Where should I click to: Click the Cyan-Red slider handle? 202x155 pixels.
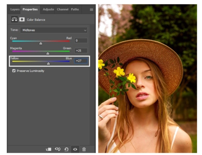(41, 43)
